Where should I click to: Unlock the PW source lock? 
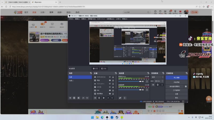(x=113, y=90)
